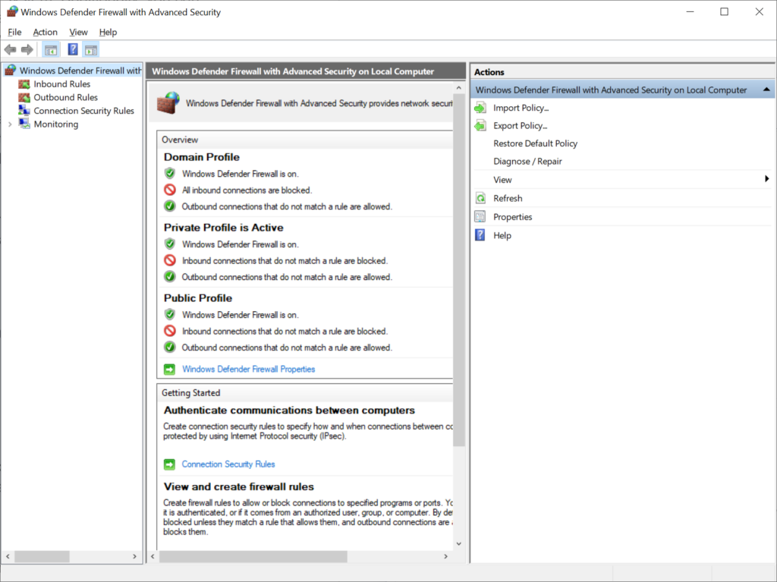Open the View menu
This screenshot has height=582, width=777.
pyautogui.click(x=78, y=32)
